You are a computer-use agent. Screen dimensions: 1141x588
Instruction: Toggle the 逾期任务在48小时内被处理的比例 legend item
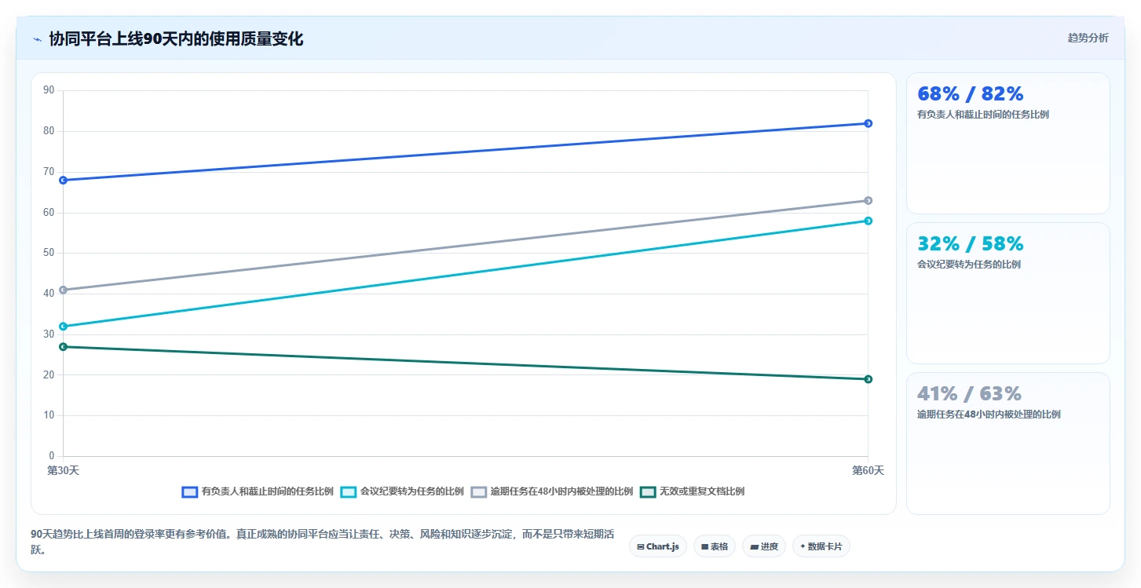tap(552, 491)
